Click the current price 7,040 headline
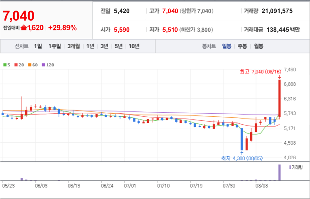 pyautogui.click(x=19, y=16)
